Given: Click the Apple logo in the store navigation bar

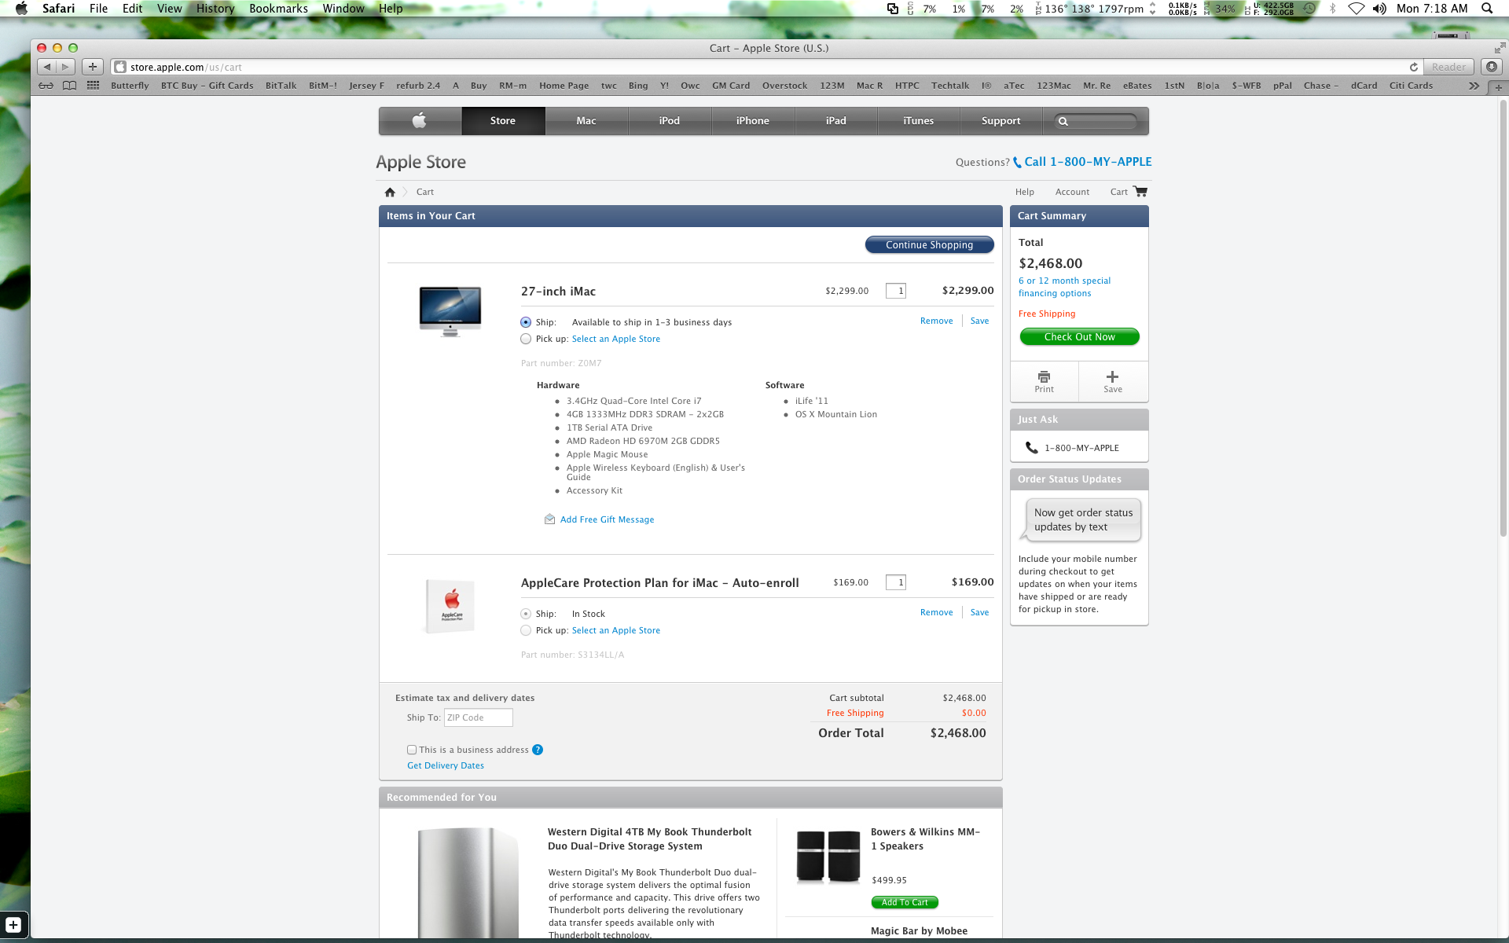Looking at the screenshot, I should [x=420, y=120].
